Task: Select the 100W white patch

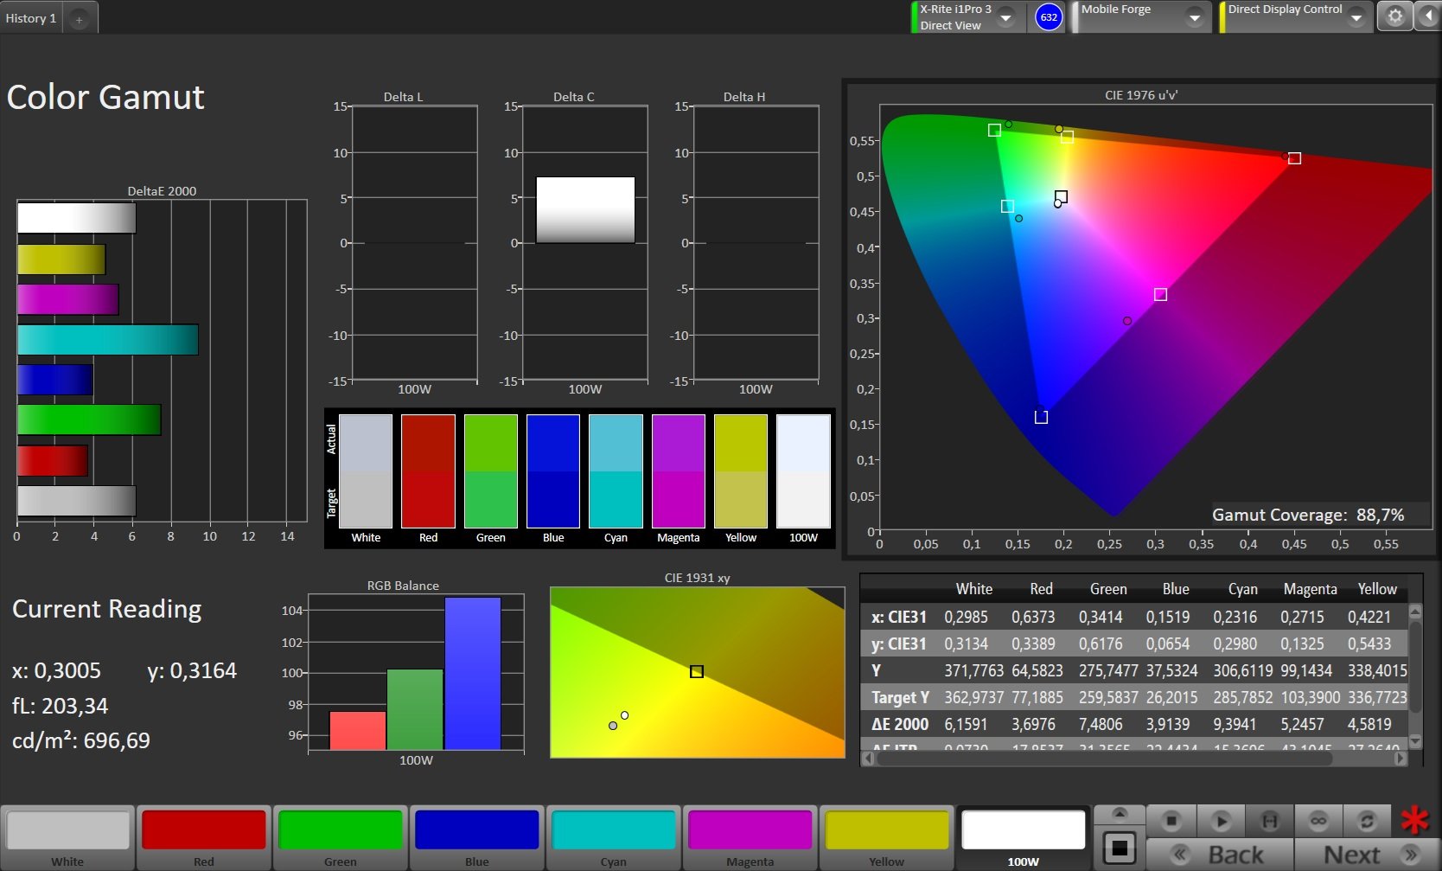Action: click(x=1023, y=837)
